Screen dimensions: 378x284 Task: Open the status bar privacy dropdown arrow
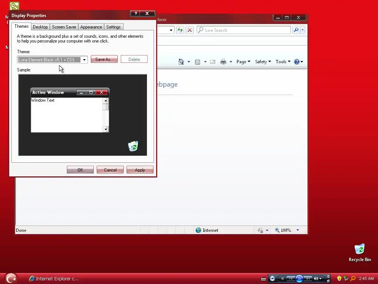coord(267,230)
